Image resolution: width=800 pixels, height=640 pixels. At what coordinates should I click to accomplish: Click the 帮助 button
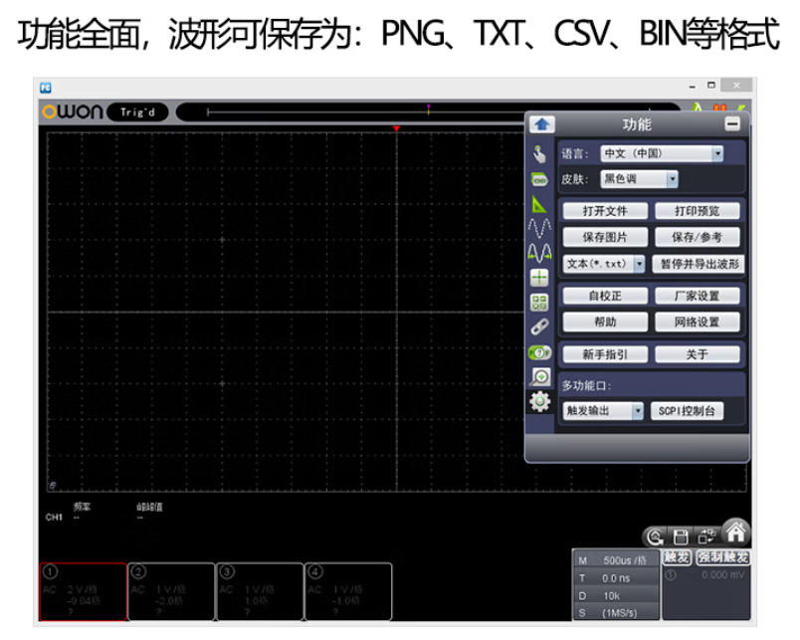click(x=605, y=322)
